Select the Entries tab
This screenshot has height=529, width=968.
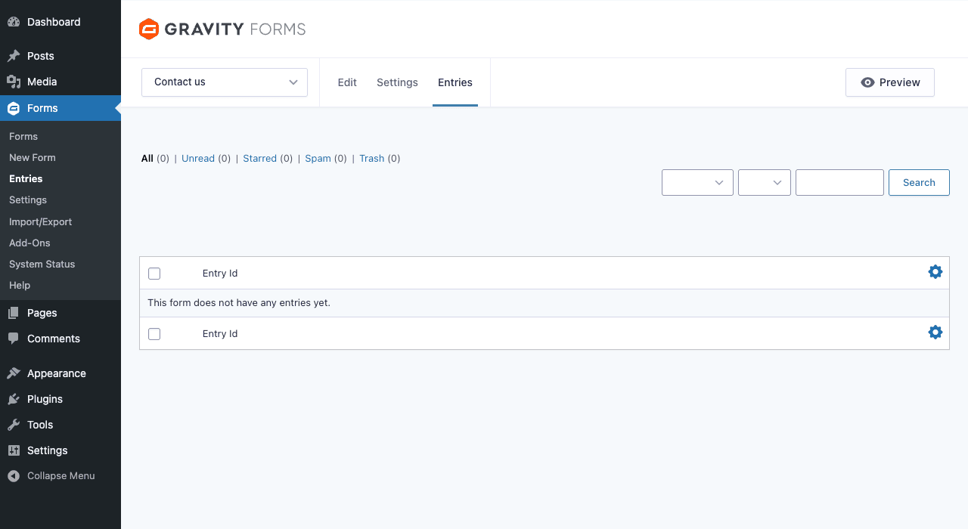click(455, 82)
